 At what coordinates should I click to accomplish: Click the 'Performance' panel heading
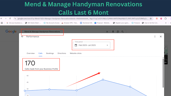point(33,37)
